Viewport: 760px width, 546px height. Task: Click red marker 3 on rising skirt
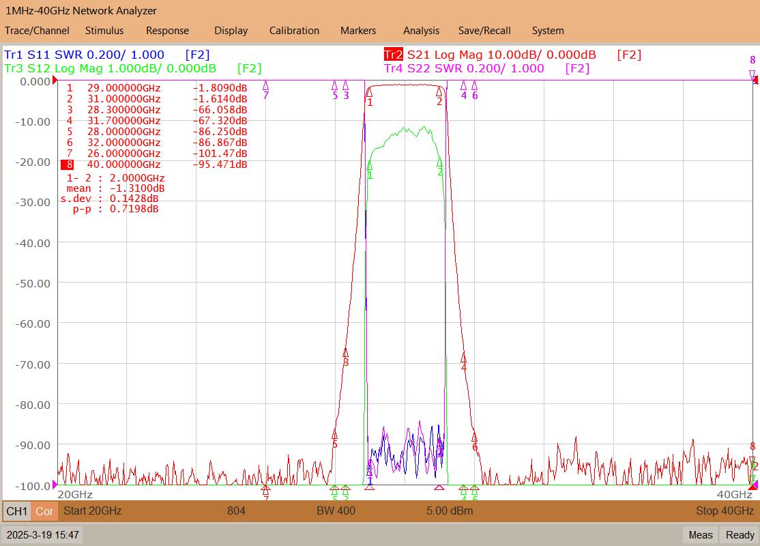tap(346, 352)
